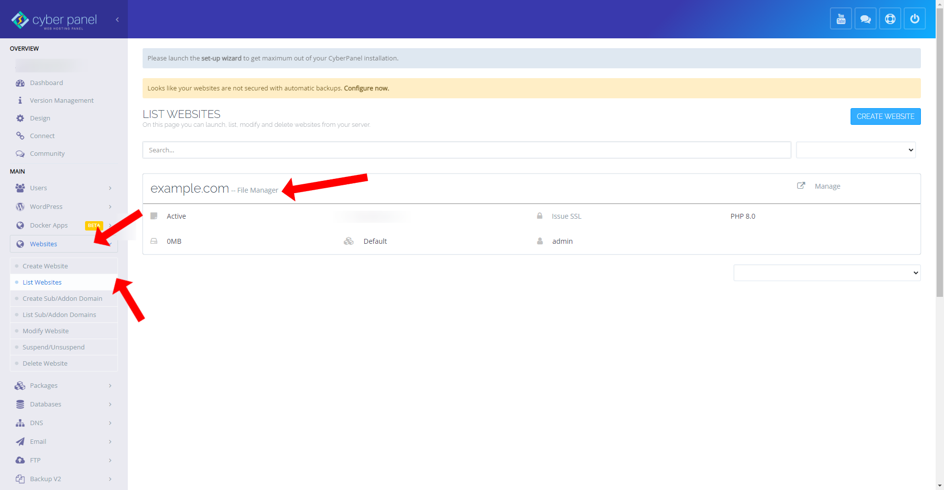Click the Dashboard palette icon
This screenshot has height=490, width=944.
[20, 83]
